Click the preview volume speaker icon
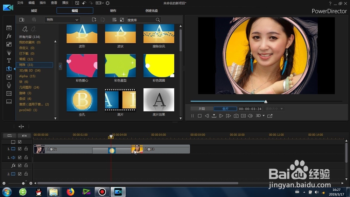 tap(250, 116)
